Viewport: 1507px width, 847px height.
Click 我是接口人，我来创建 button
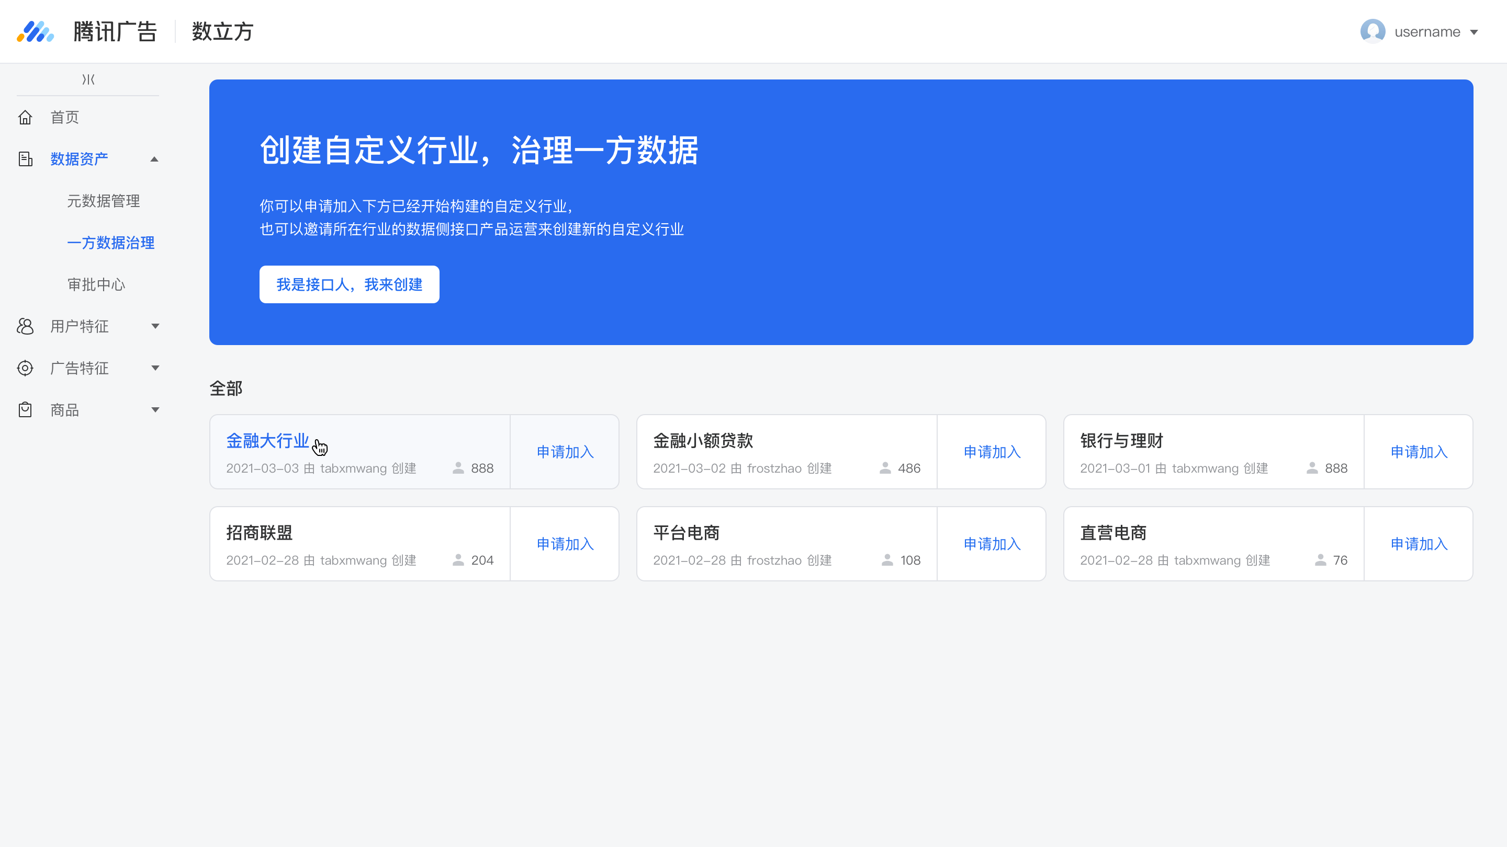pos(349,284)
